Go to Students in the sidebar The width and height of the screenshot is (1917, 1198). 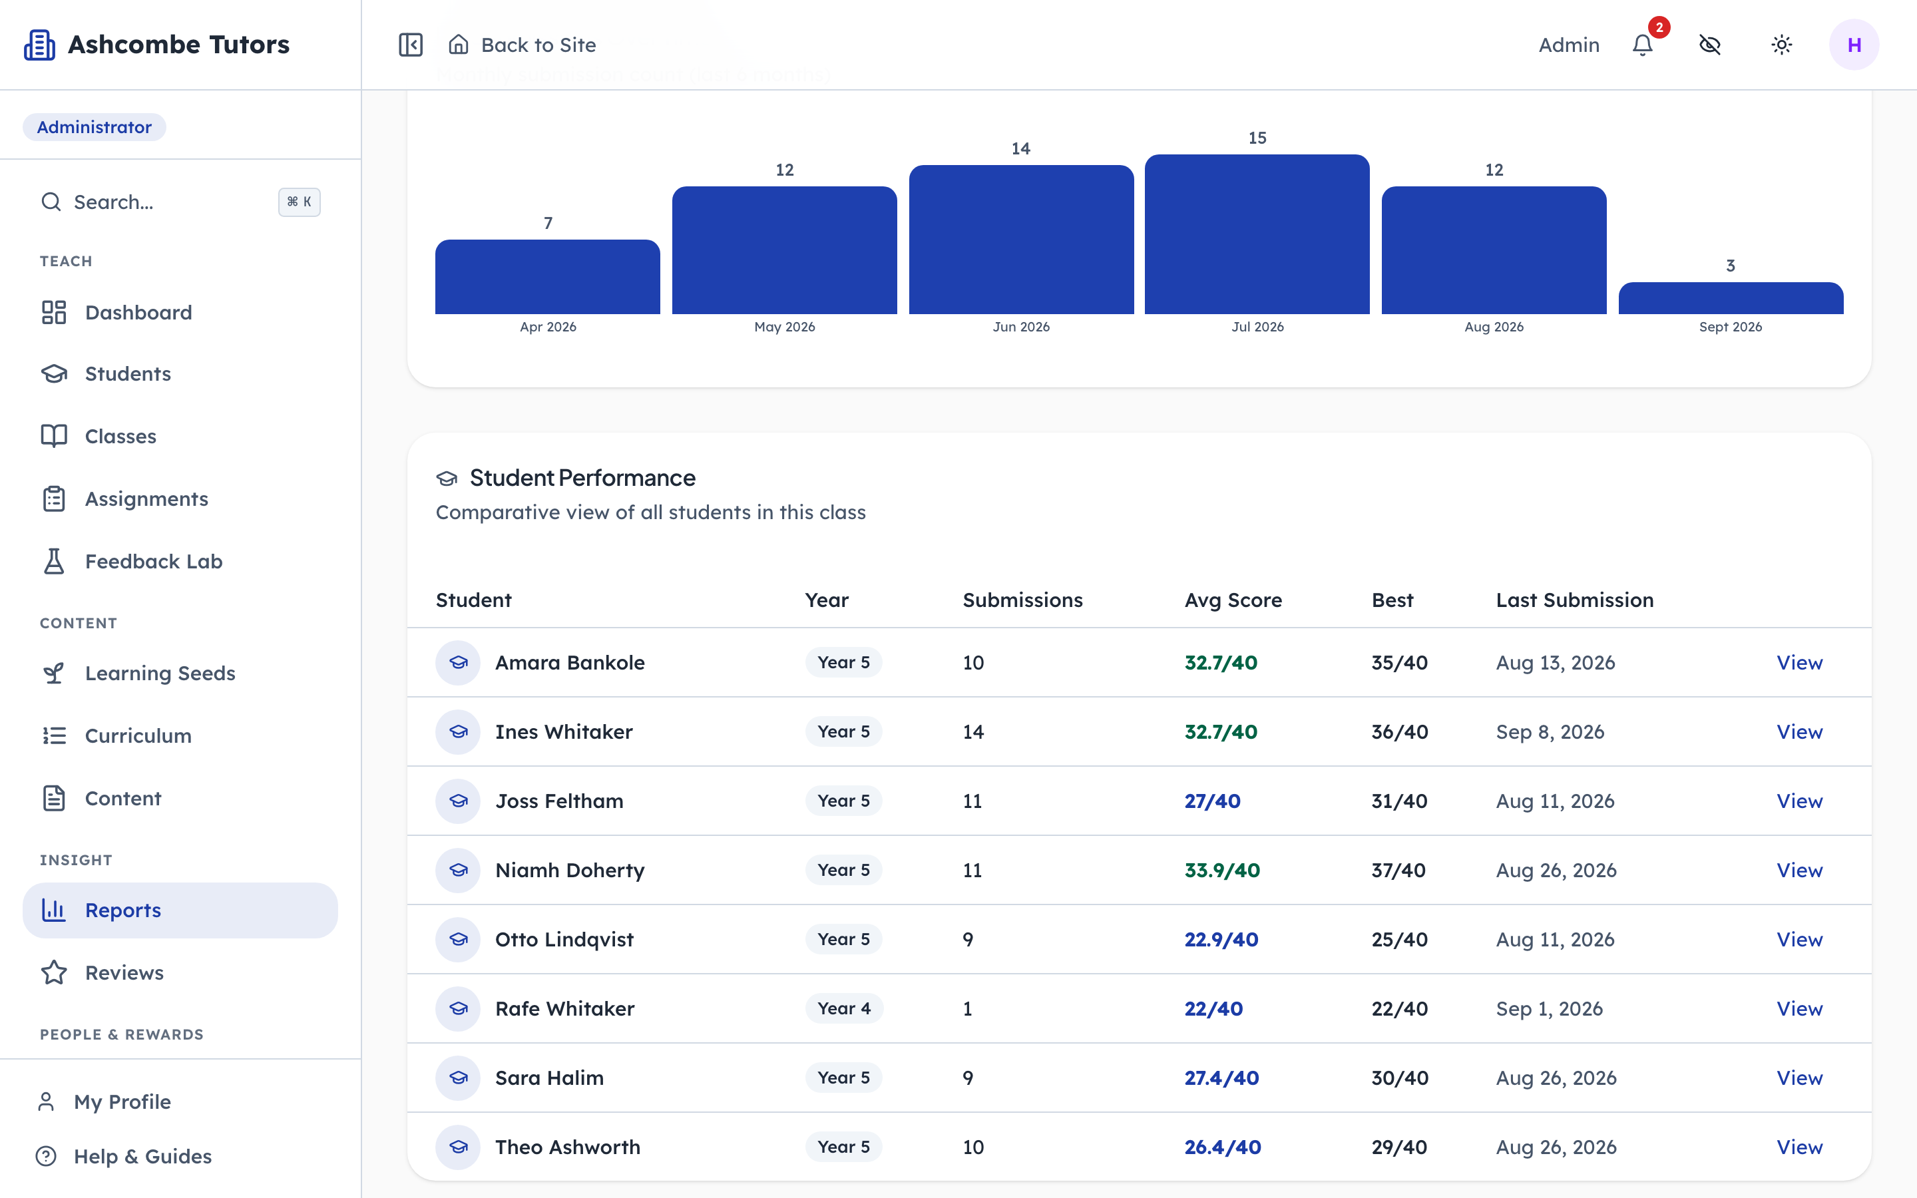(180, 374)
